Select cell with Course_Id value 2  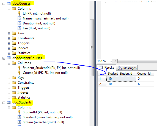click(x=145, y=79)
